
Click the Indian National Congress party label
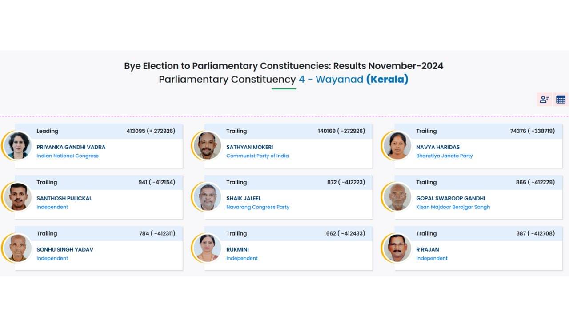coord(68,156)
